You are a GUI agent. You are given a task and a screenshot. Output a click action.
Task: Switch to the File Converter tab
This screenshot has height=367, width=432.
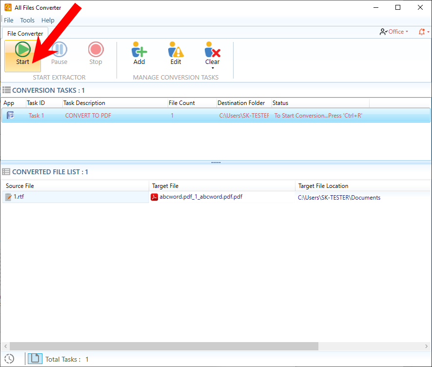(25, 33)
